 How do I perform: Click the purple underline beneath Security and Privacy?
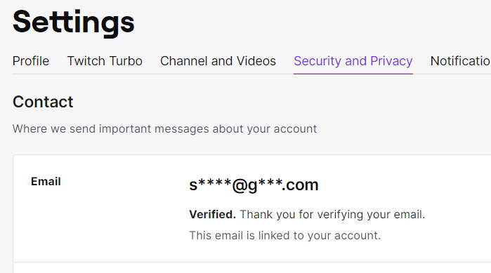coord(353,74)
